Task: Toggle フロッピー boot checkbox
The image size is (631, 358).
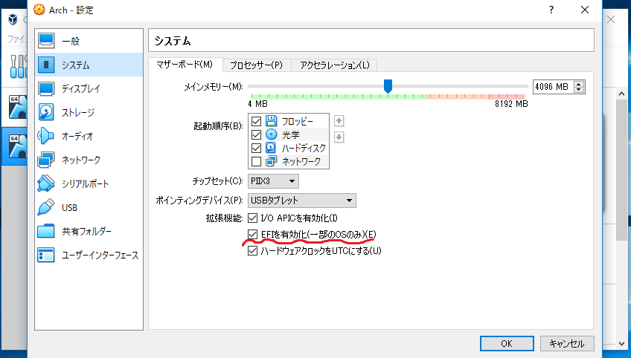Action: [x=256, y=121]
